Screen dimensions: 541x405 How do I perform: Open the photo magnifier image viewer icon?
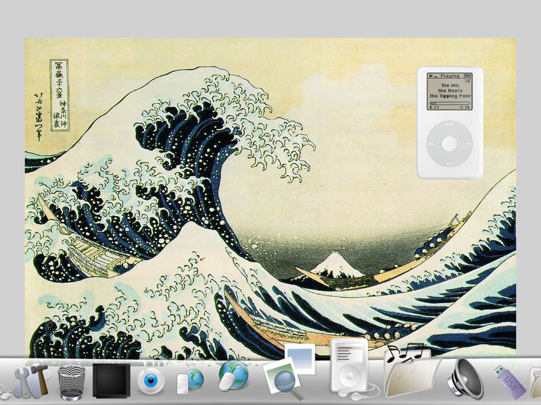[289, 372]
